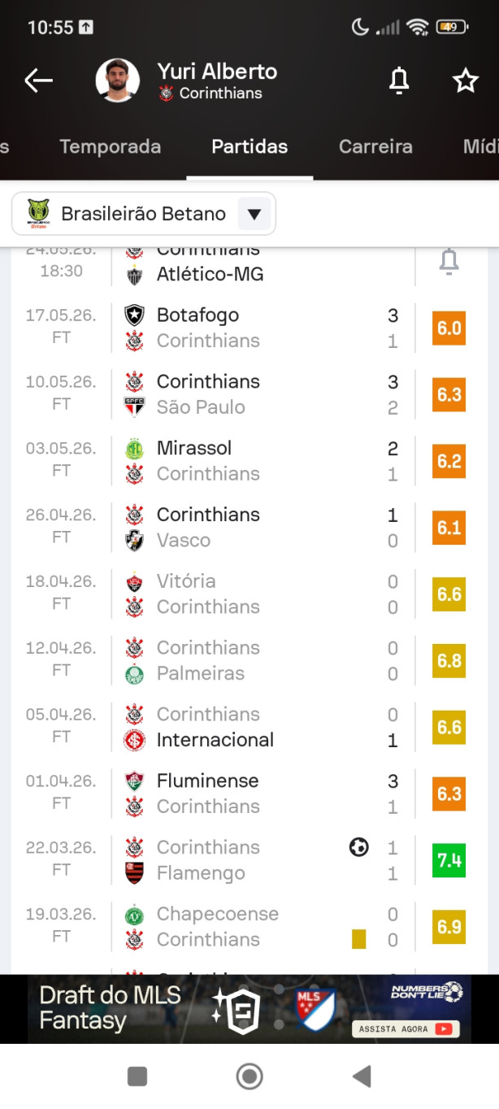Click the dropdown arrow beside Brasileirão Betano

point(254,214)
